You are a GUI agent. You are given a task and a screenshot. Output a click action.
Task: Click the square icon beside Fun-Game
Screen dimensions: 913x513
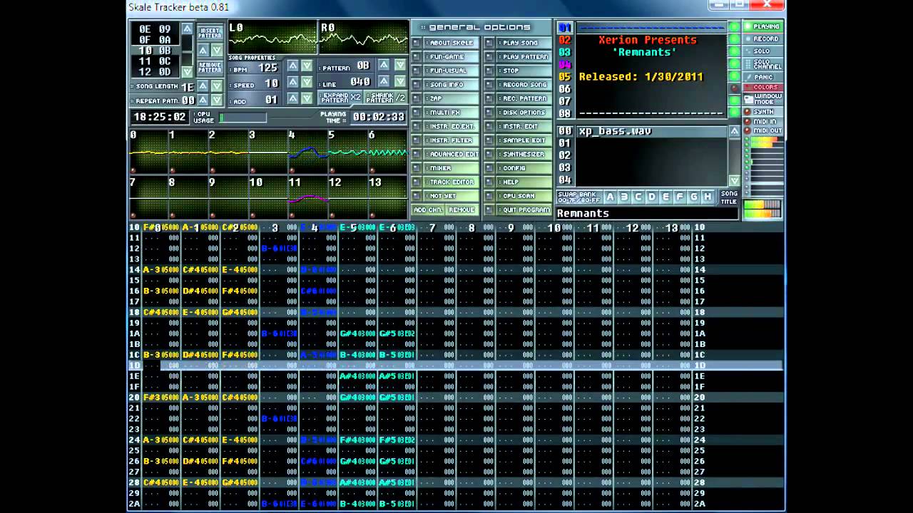417,57
